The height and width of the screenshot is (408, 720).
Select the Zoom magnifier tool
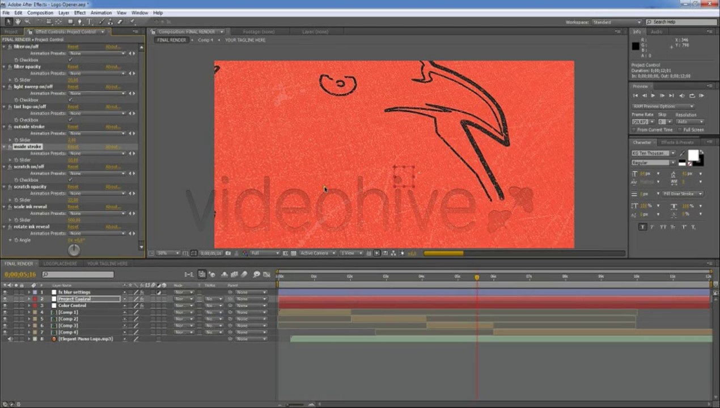click(27, 22)
